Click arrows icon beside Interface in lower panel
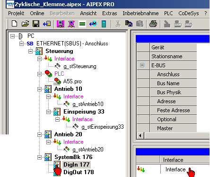 (141, 169)
